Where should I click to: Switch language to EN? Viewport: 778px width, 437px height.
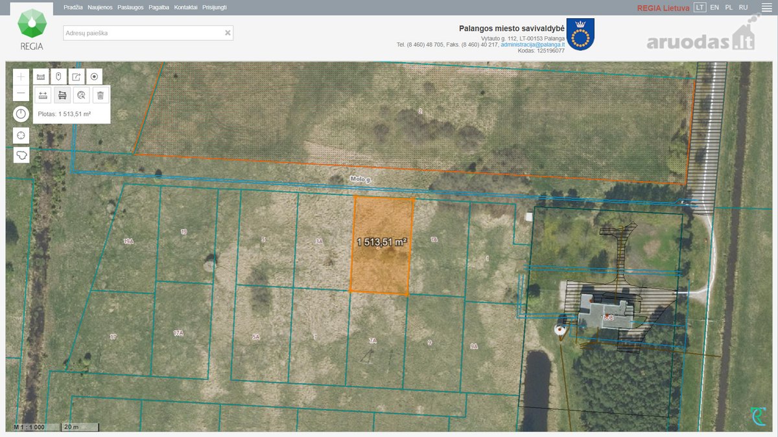click(714, 7)
